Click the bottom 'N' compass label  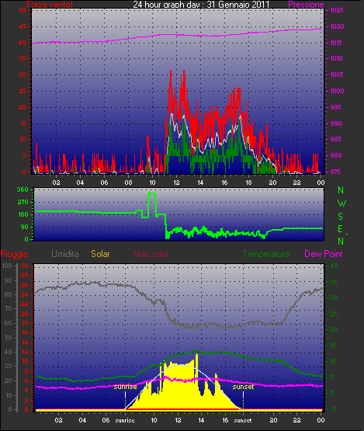pos(341,241)
